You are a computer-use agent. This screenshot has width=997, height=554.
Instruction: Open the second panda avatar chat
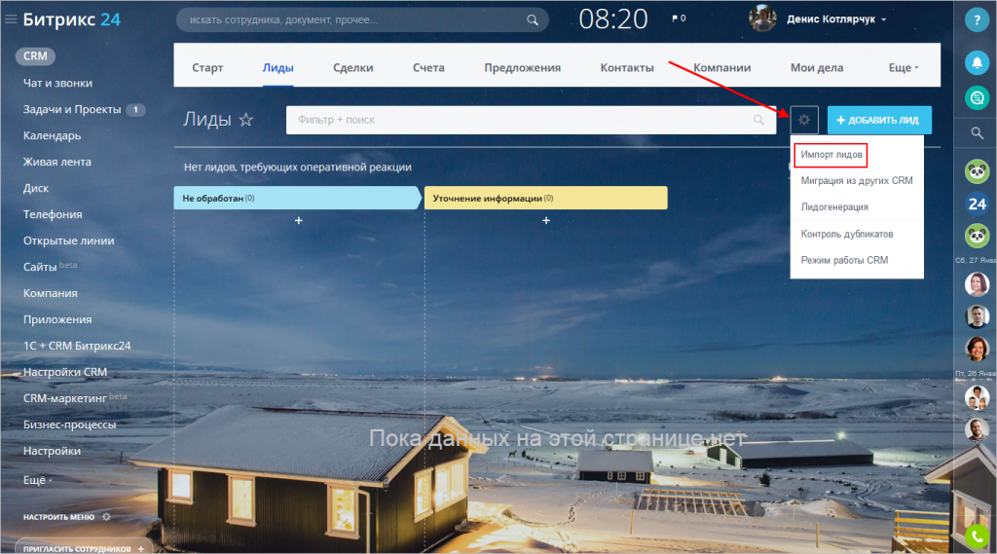pos(977,236)
